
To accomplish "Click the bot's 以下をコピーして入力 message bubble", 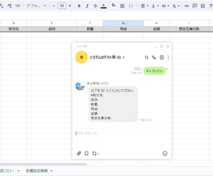I will [x=113, y=104].
